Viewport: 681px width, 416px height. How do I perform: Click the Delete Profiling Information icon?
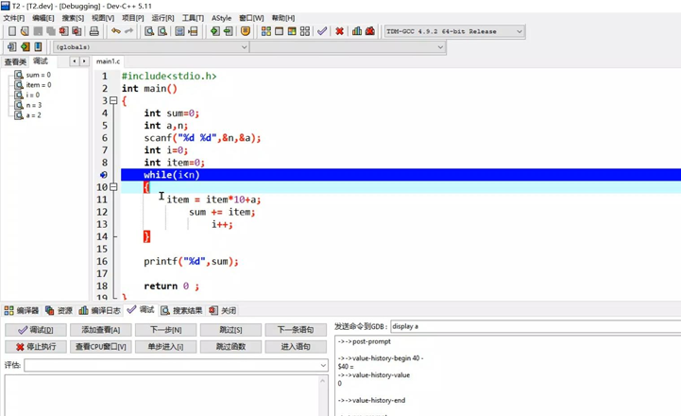click(x=370, y=31)
